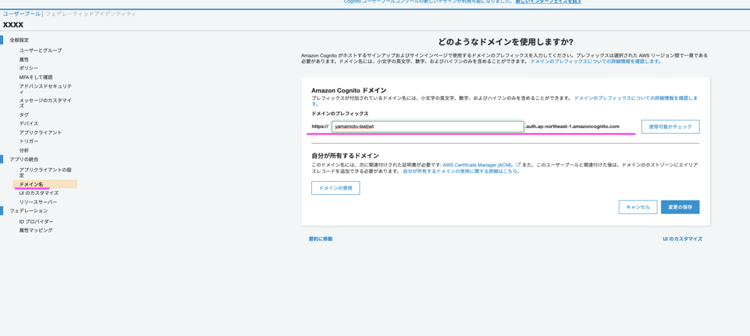Open アドバンスドセキュリティ settings

click(46, 89)
